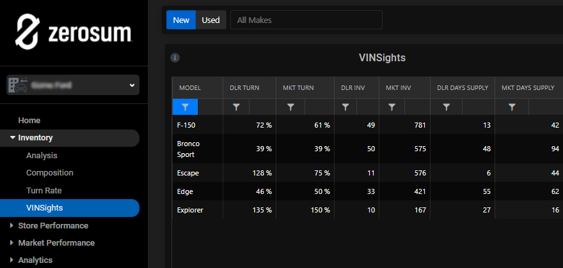563x268 pixels.
Task: Click MKT TURN filter input box
Action: [x=319, y=107]
